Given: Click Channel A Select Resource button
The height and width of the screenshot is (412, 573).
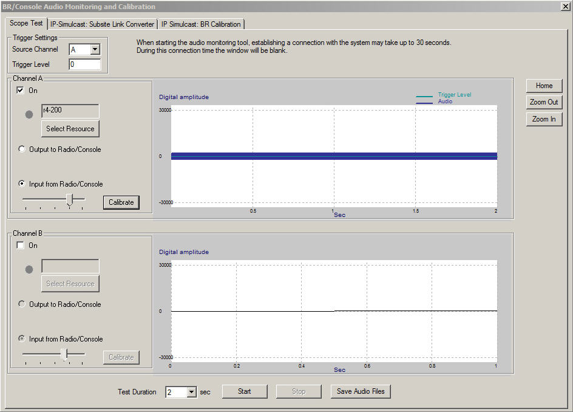Looking at the screenshot, I should pos(70,129).
